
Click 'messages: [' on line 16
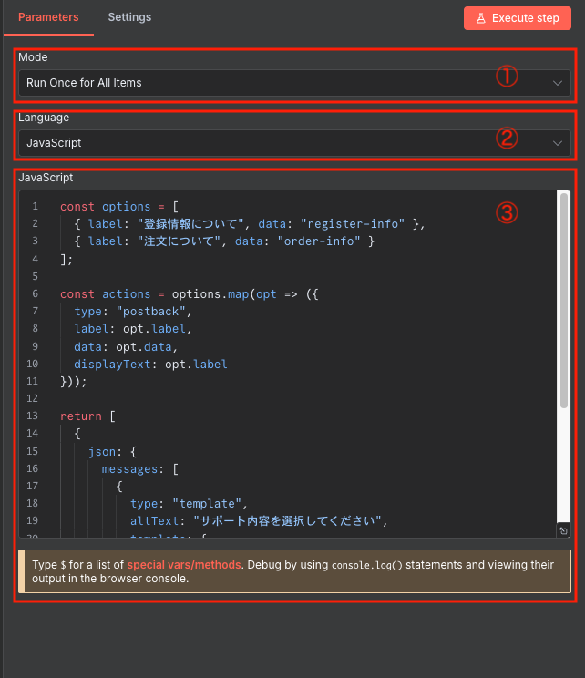[140, 469]
